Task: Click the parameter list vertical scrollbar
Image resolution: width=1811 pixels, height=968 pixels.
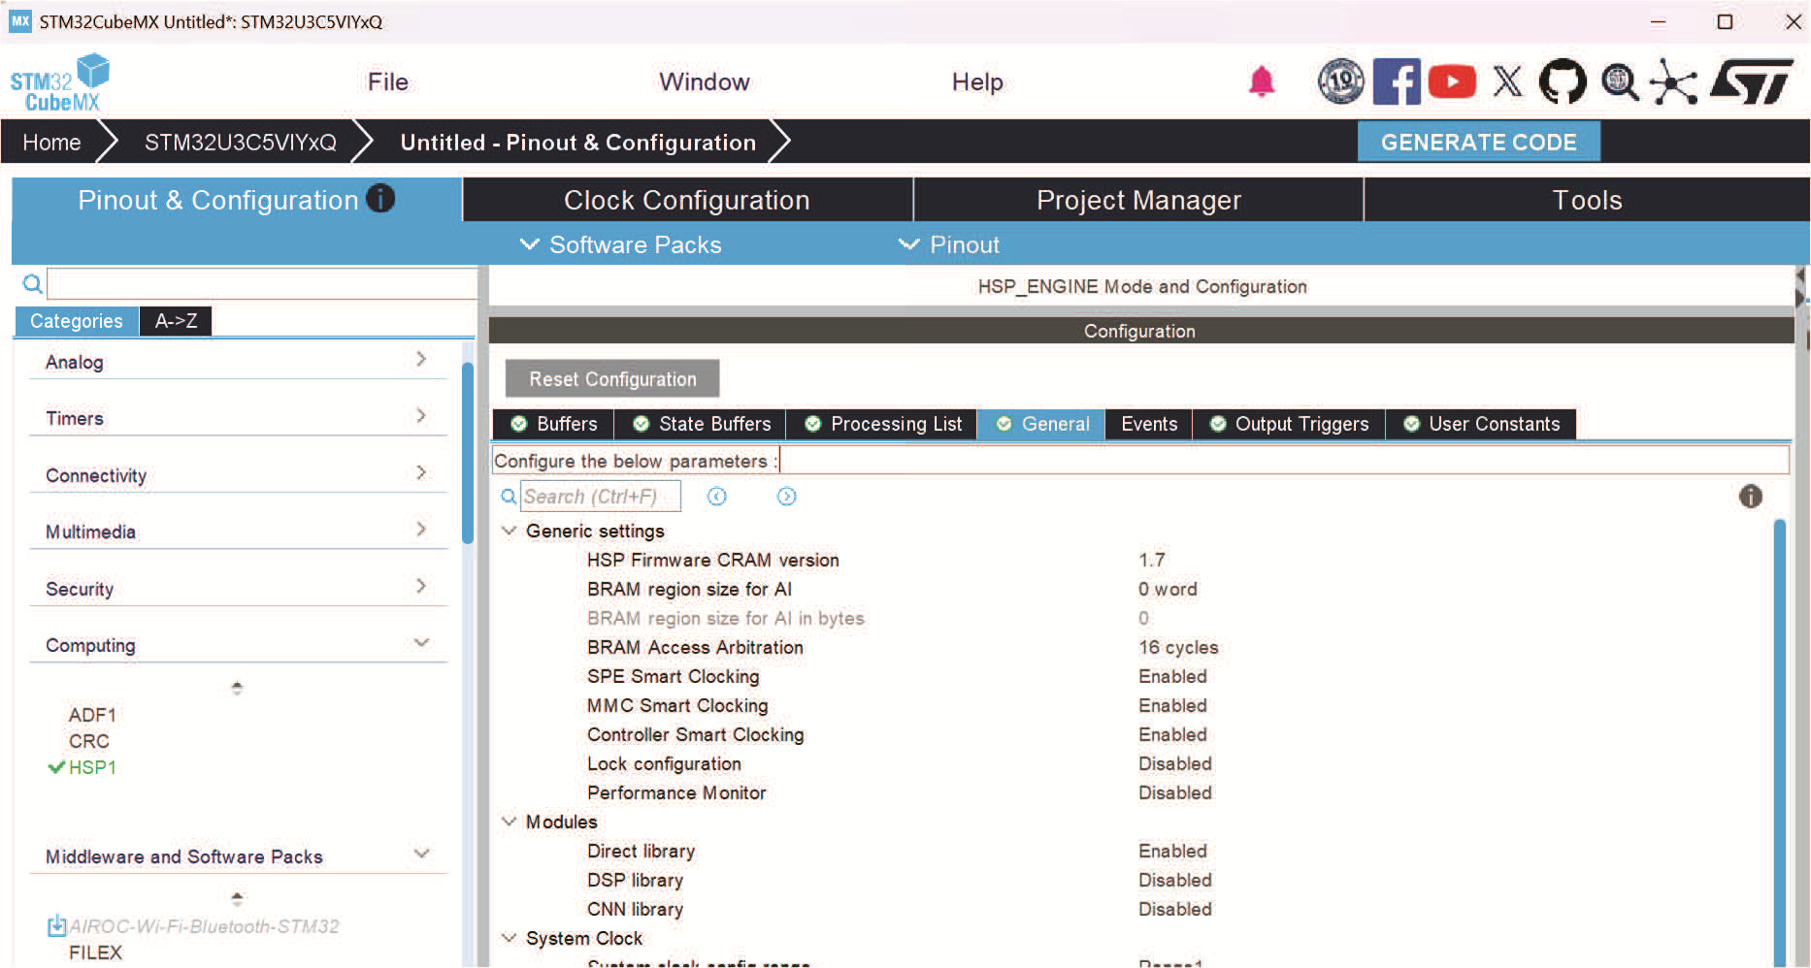Action: [x=1780, y=742]
